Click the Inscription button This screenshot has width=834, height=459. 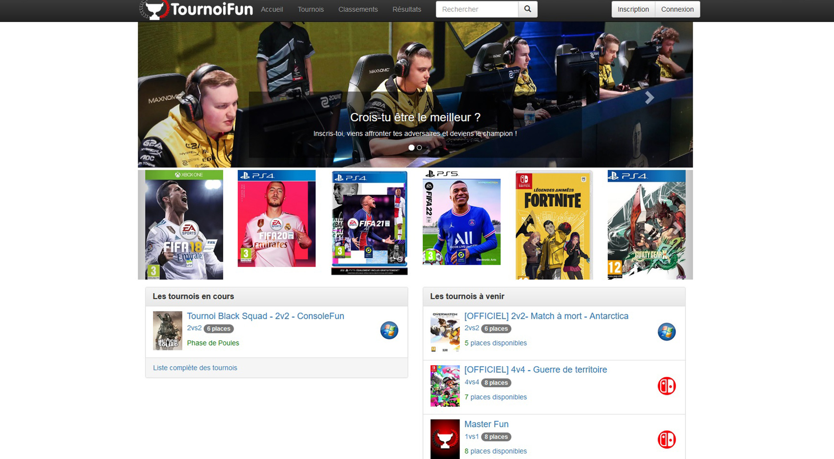[x=633, y=9]
